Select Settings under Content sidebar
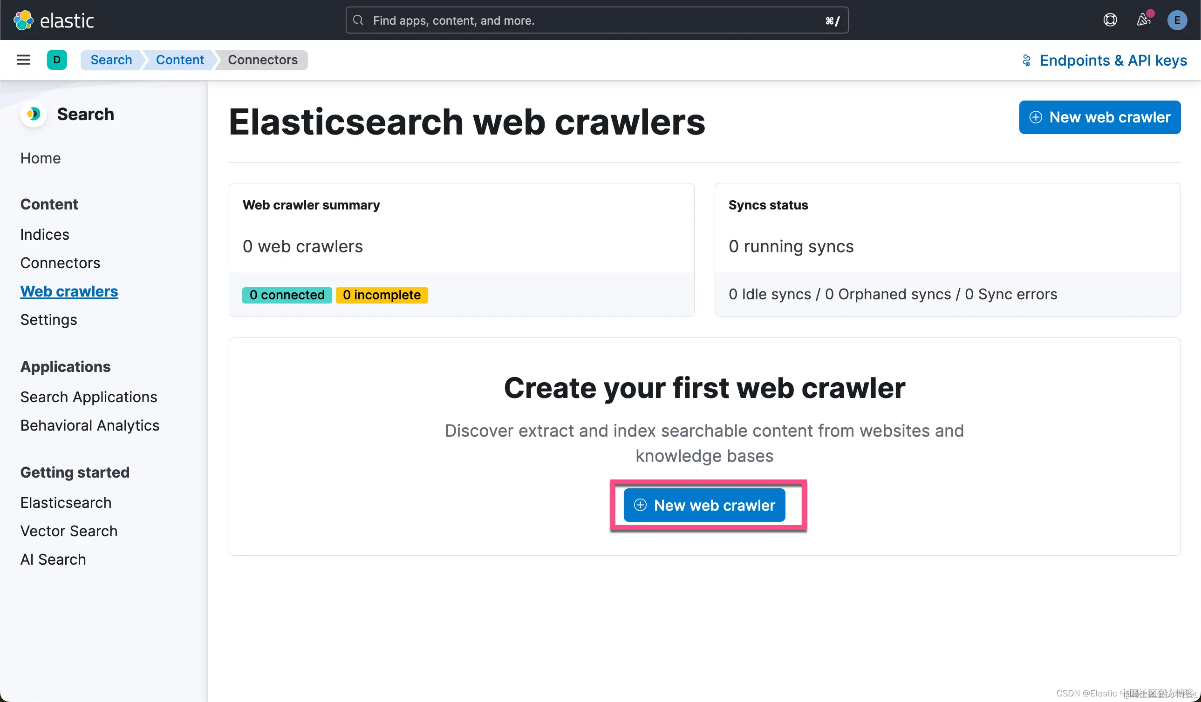The image size is (1201, 702). click(x=48, y=319)
